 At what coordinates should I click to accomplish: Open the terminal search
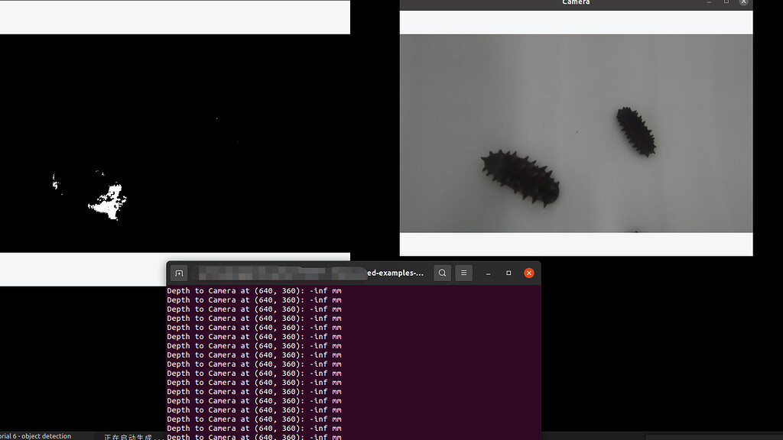[442, 273]
